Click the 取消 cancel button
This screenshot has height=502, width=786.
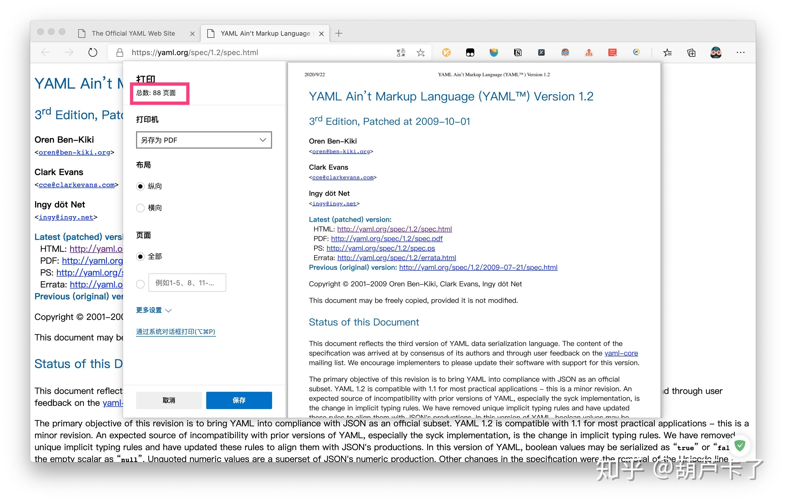169,400
